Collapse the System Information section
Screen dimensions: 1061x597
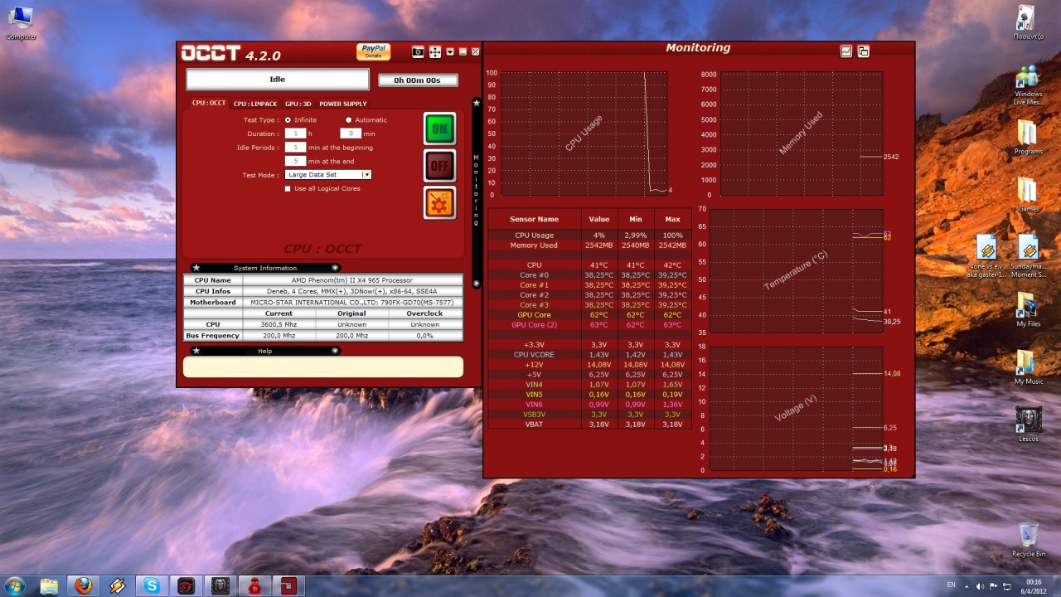click(x=335, y=268)
